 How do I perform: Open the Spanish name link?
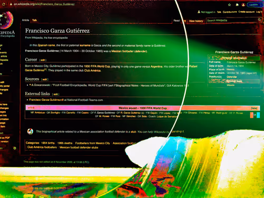tap(46, 45)
